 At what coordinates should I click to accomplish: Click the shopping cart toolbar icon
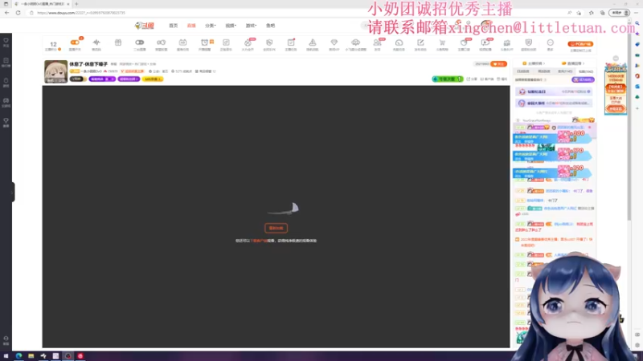(x=442, y=43)
